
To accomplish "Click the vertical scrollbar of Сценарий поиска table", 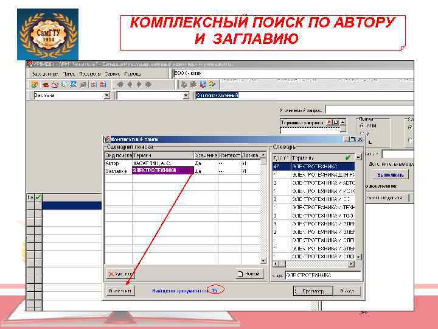I will 263,208.
